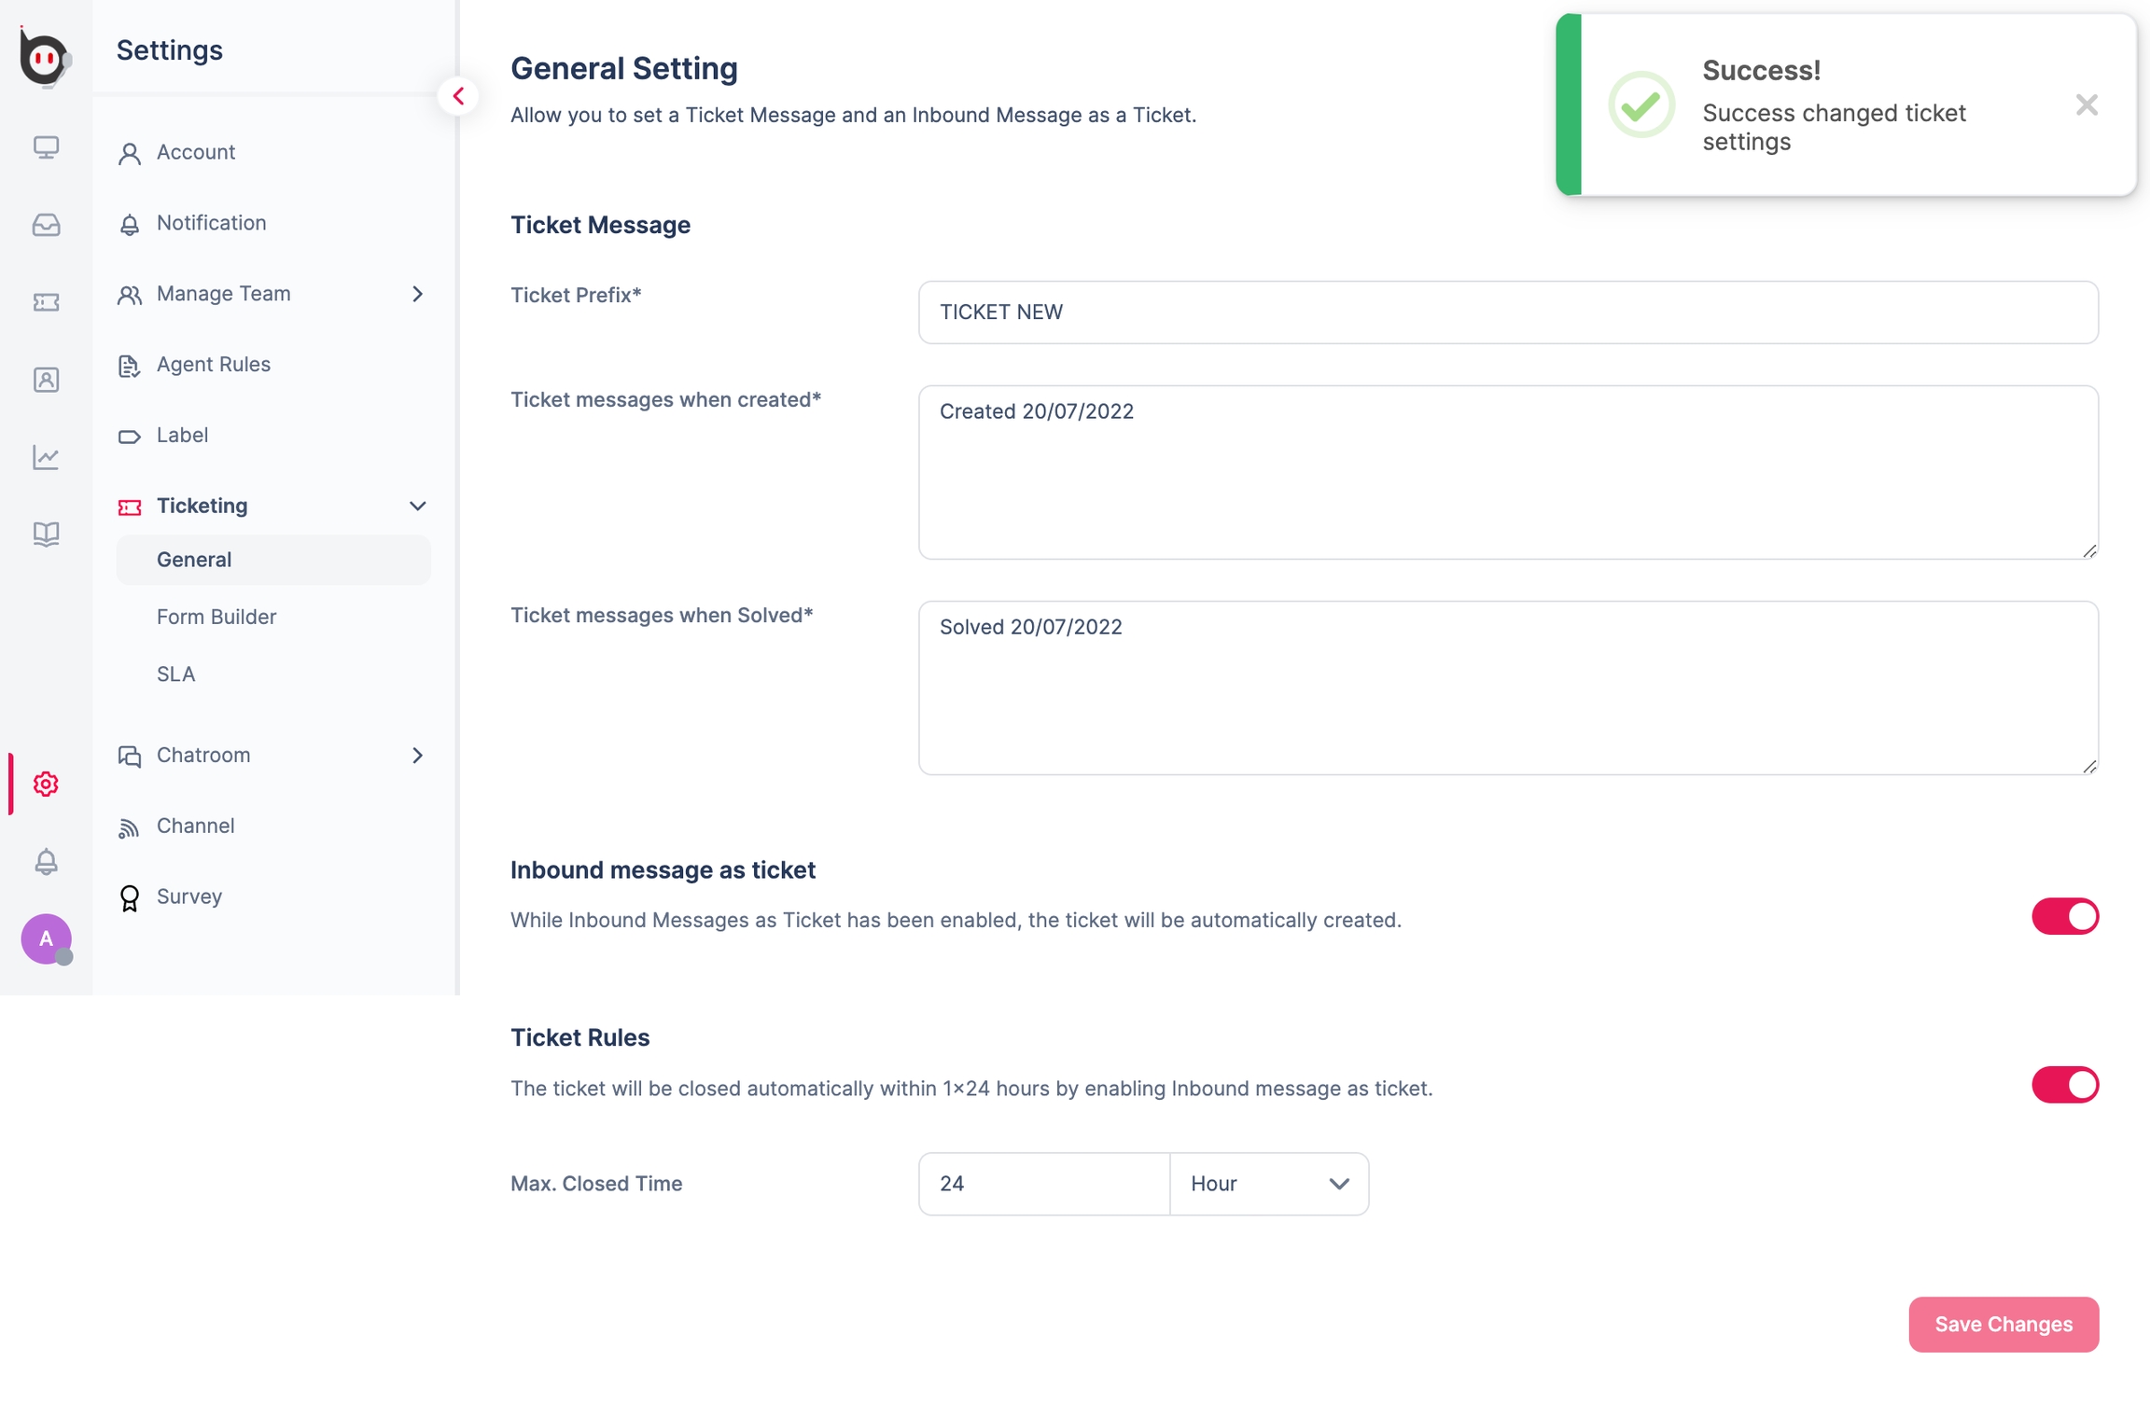Click the bell notifications icon in left rail
The height and width of the screenshot is (1403, 2150).
[x=46, y=861]
